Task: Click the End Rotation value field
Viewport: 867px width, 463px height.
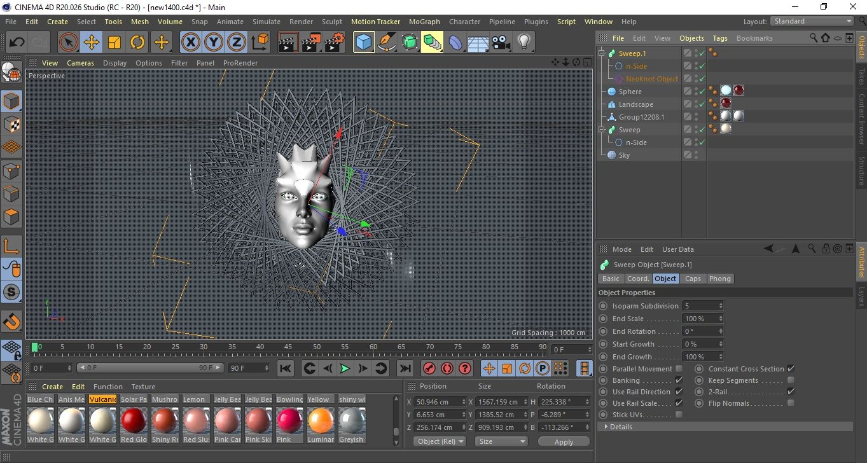Action: coord(699,331)
